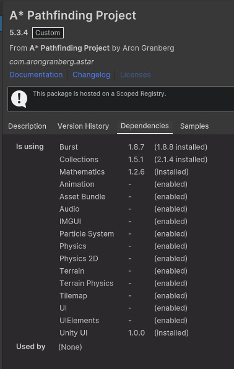
Task: Click the '(None)' used-by value
Action: 70,347
